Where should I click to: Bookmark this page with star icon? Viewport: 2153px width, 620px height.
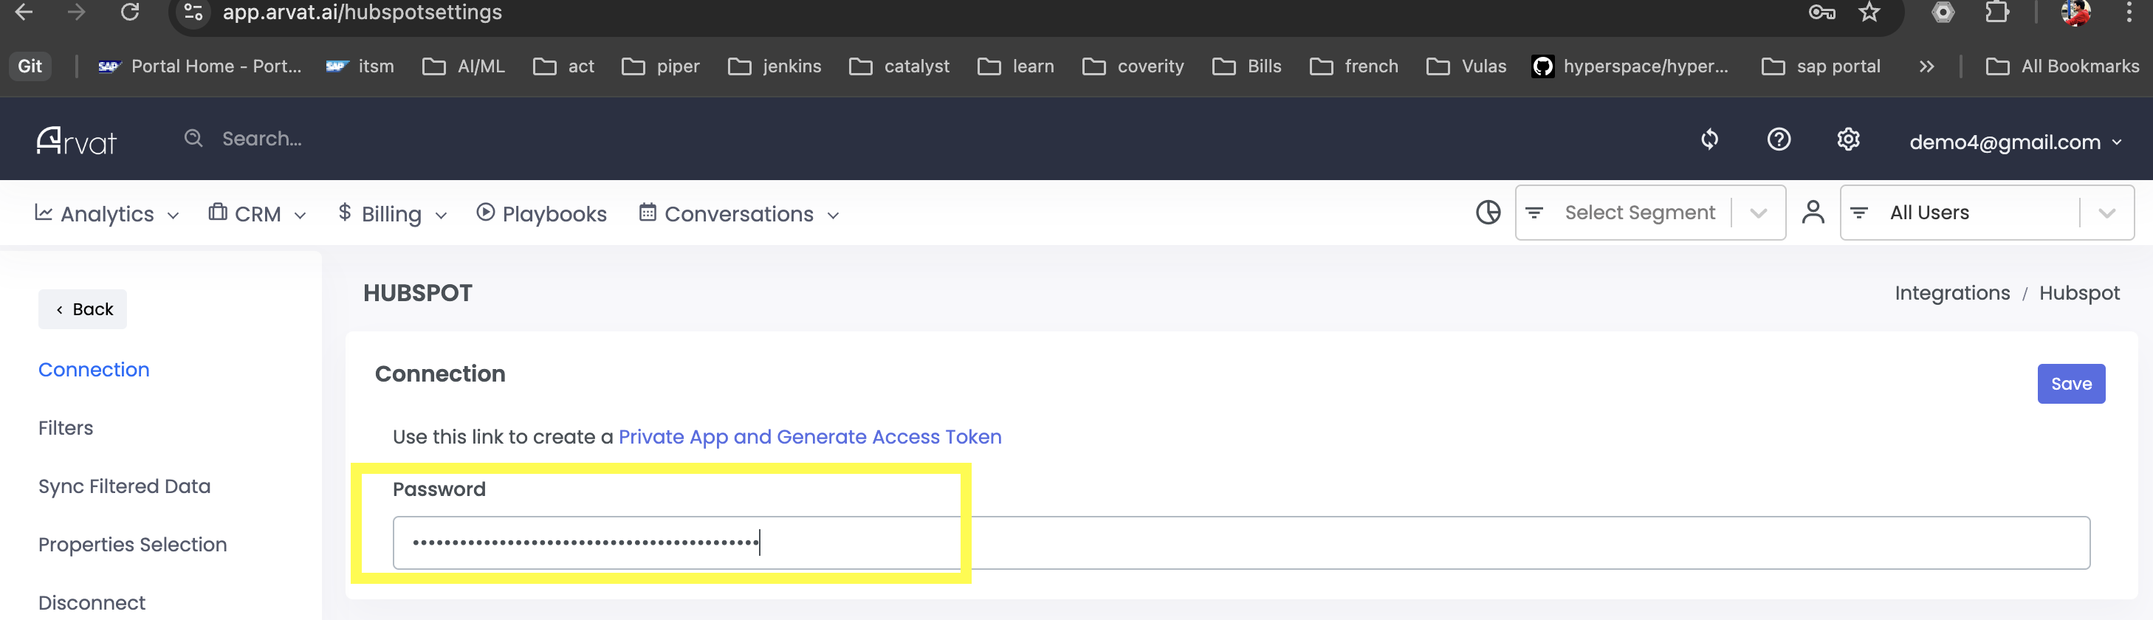1869,12
